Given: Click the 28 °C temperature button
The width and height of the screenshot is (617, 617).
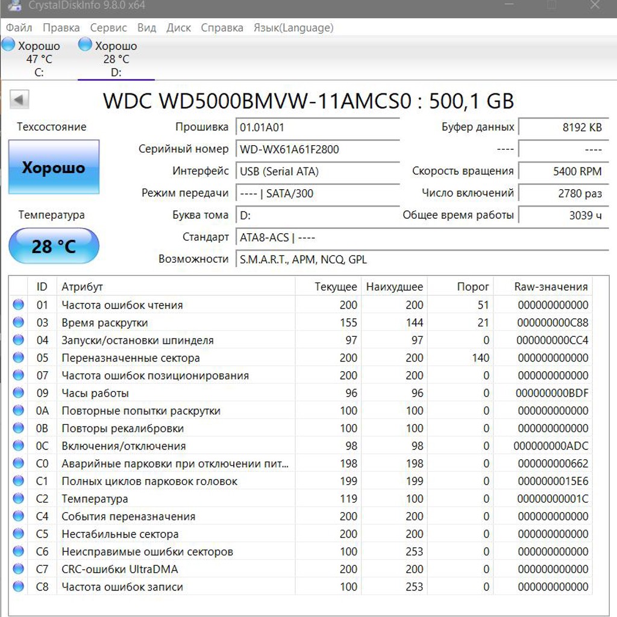Looking at the screenshot, I should tap(54, 246).
